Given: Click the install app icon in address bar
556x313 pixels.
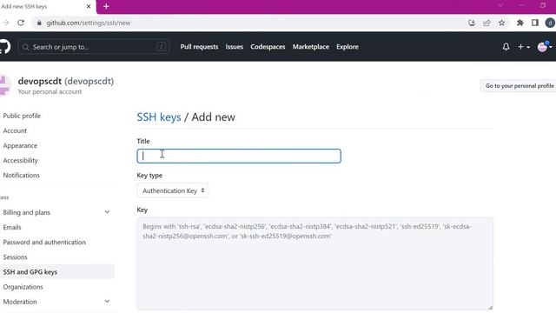Looking at the screenshot, I should (472, 23).
